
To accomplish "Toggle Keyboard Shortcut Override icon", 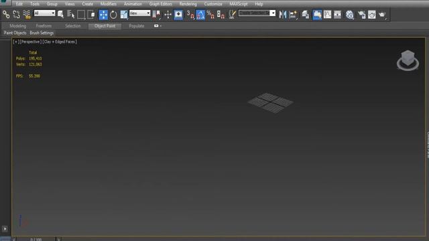I will click(178, 15).
